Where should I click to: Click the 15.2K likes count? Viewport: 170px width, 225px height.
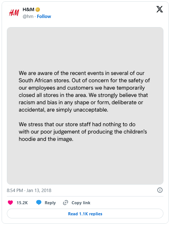[x=22, y=203]
